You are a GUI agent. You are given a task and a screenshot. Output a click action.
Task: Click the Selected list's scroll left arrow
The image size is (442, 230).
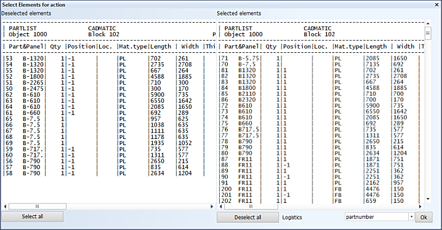[x=221, y=207]
